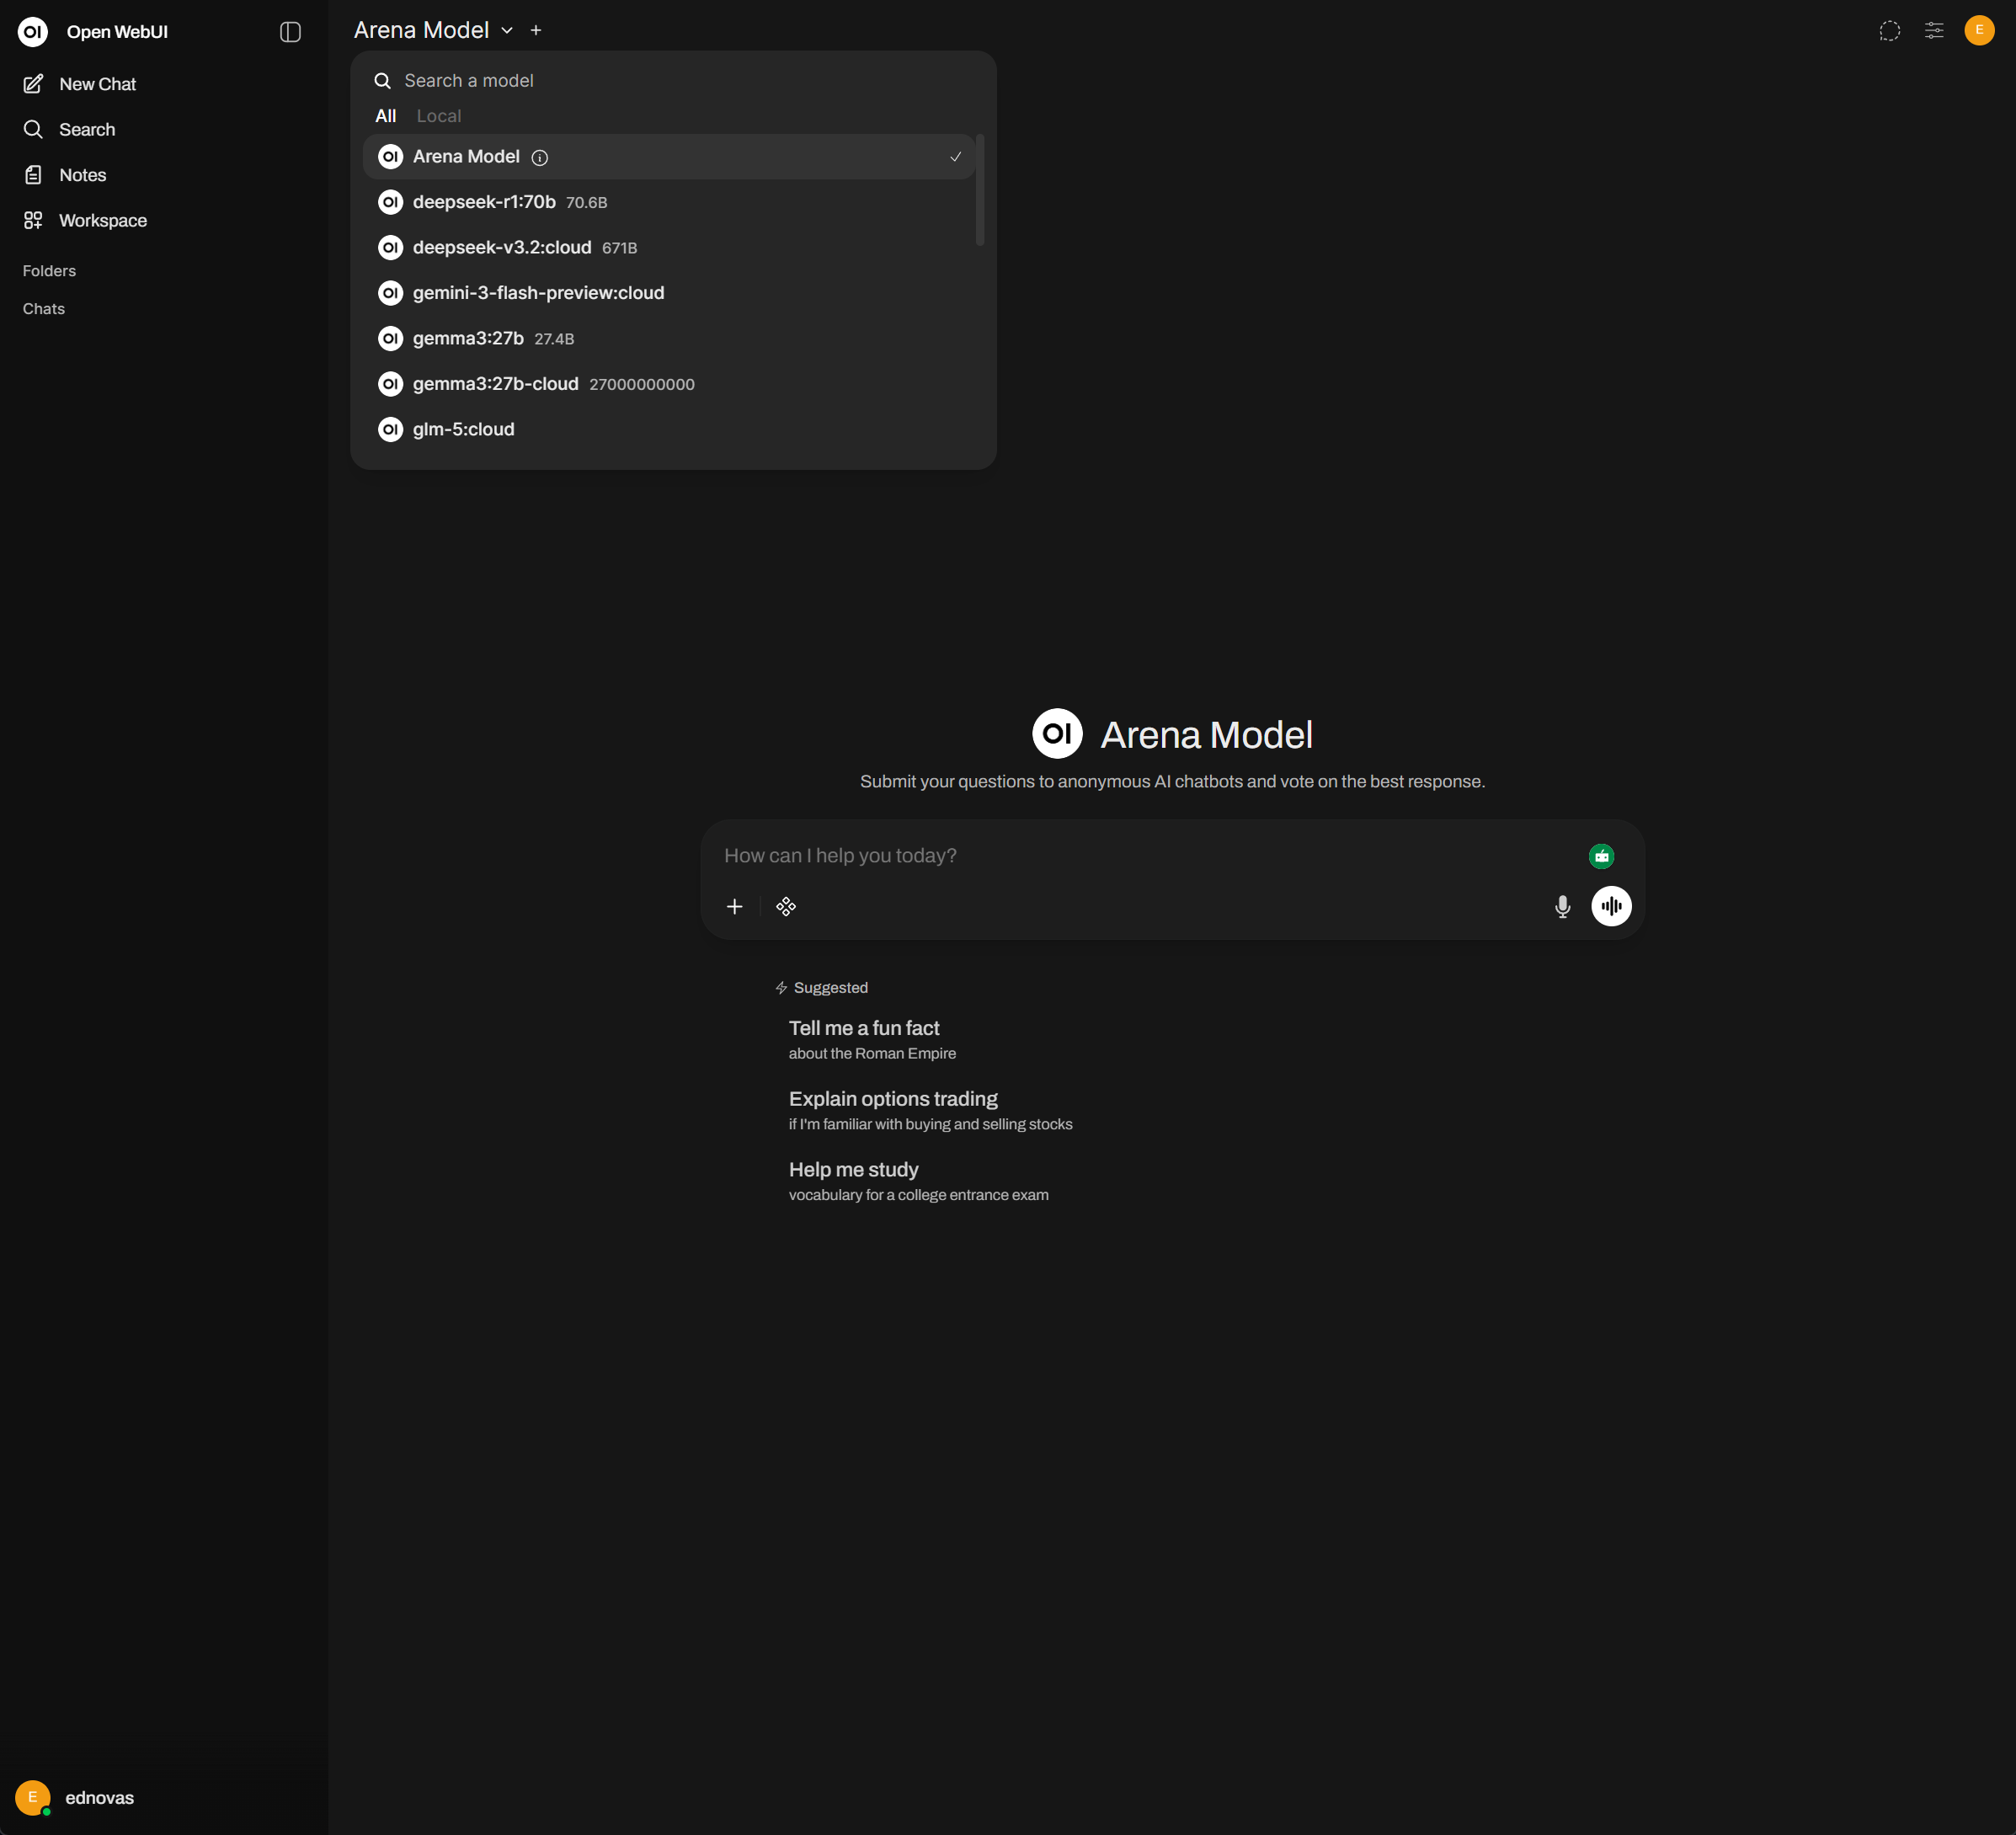This screenshot has height=1835, width=2016.
Task: Show Arena Model info icon
Action: pos(540,157)
